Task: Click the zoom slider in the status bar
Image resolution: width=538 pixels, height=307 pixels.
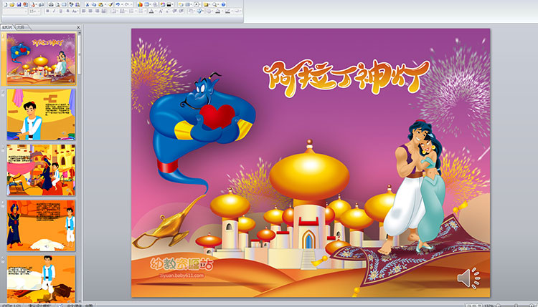Action: coord(515,305)
